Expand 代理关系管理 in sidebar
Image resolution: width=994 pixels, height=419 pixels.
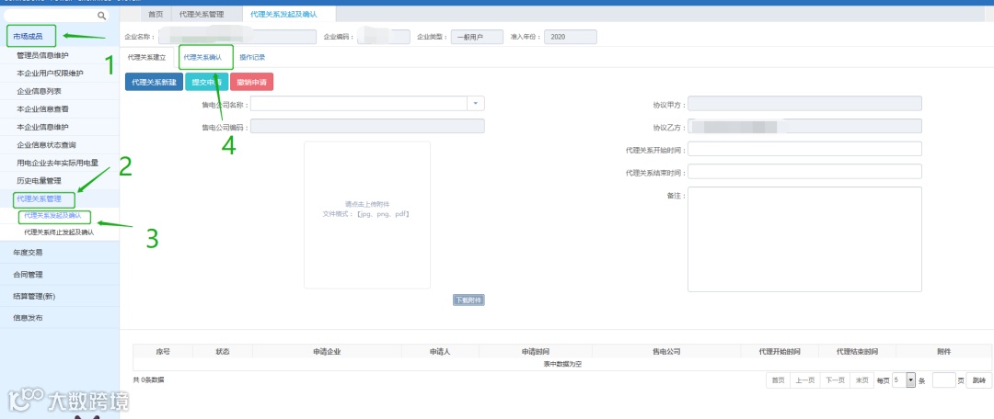[x=38, y=199]
